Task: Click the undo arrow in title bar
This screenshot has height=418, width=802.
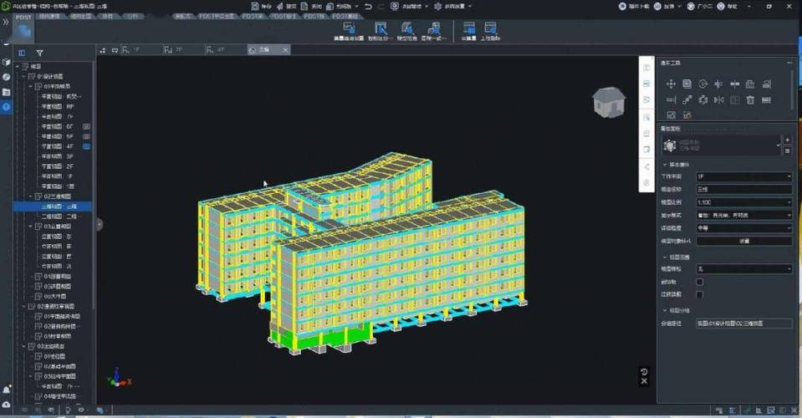Action: [369, 6]
